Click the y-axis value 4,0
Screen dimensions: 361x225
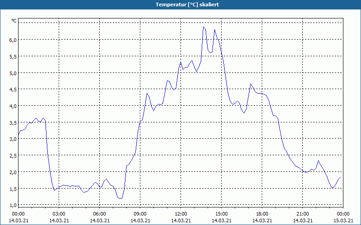click(13, 106)
